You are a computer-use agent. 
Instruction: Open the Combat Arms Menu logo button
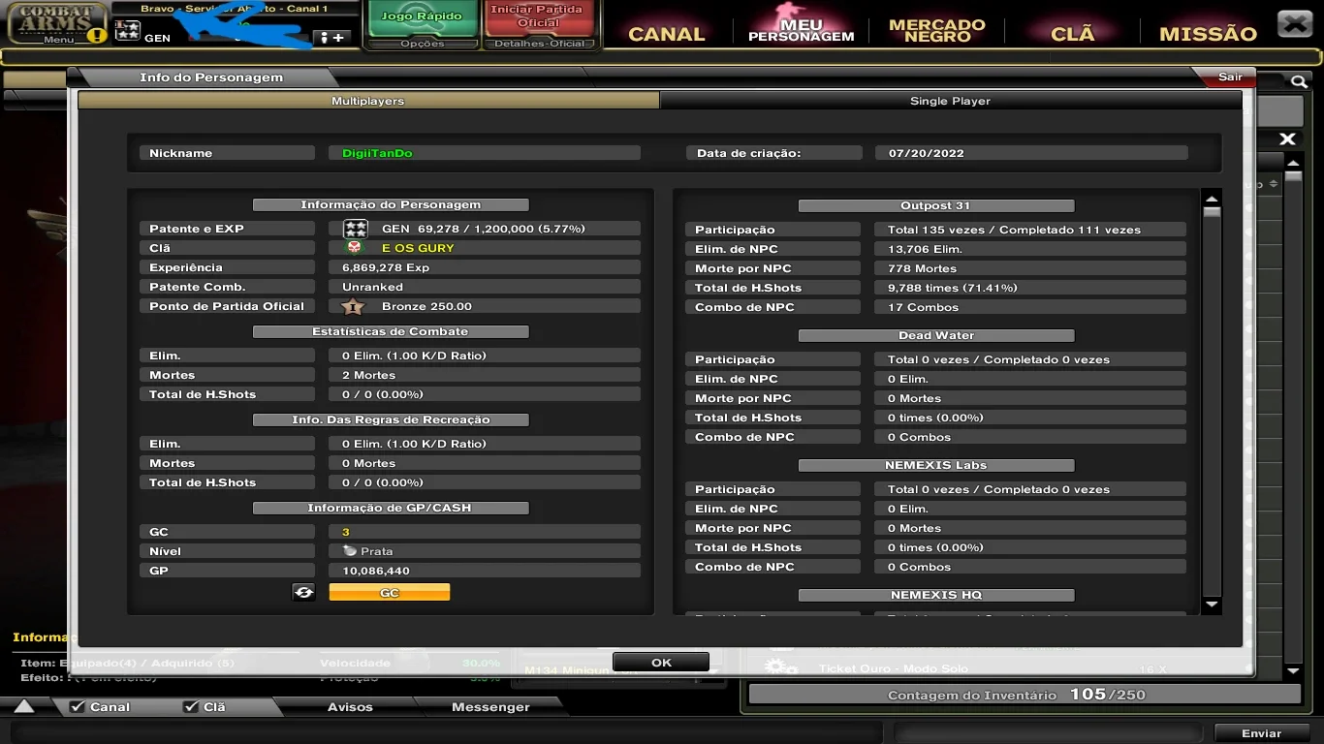(x=56, y=23)
